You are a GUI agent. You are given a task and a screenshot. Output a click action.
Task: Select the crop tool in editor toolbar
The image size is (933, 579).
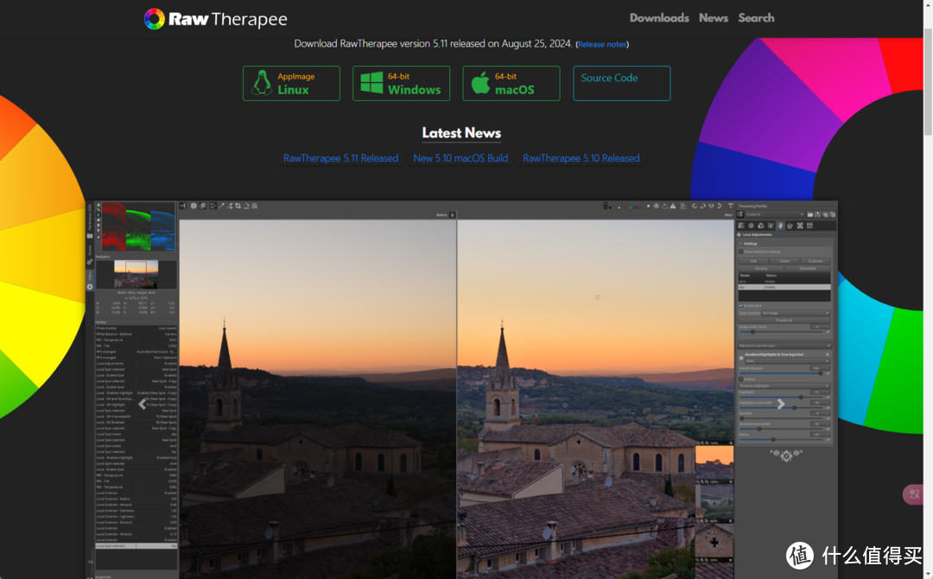point(238,206)
